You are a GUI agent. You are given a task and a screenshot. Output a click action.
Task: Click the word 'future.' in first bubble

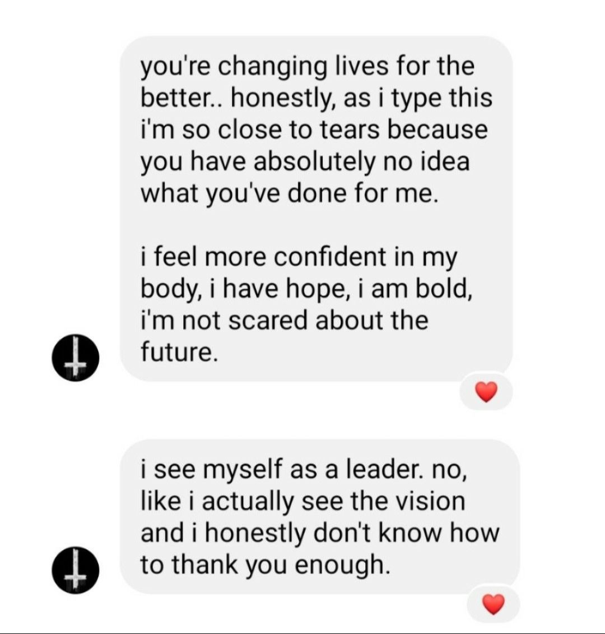(x=179, y=352)
